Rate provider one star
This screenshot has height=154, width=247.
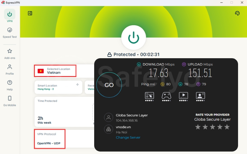[198, 127]
